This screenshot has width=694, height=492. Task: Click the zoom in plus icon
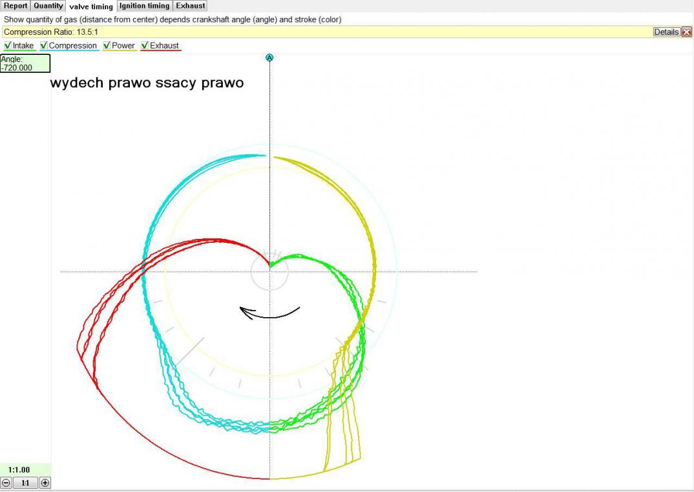[x=45, y=482]
